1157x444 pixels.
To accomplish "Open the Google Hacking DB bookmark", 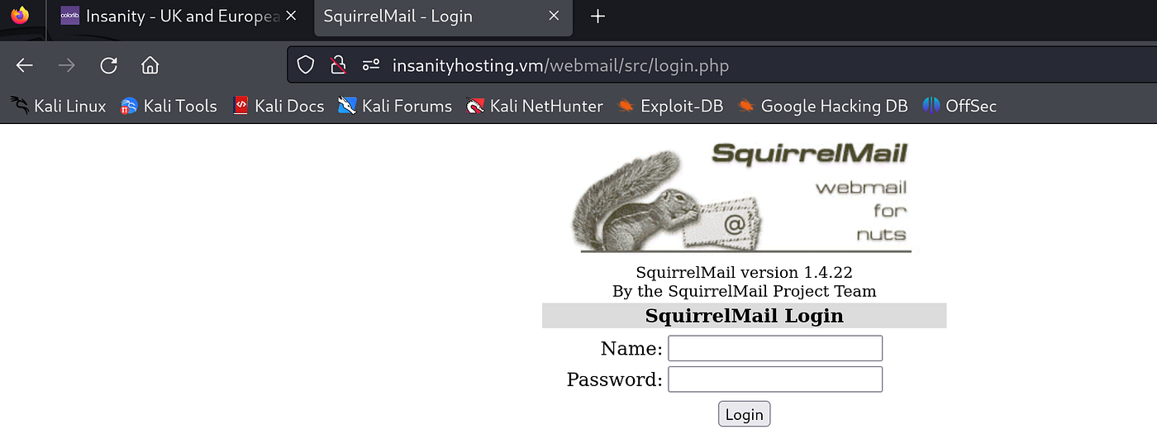I will pyautogui.click(x=822, y=106).
